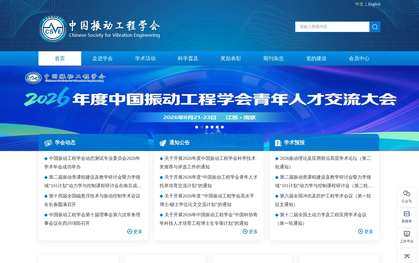Click the back-to-top arrow icon

(x=407, y=256)
